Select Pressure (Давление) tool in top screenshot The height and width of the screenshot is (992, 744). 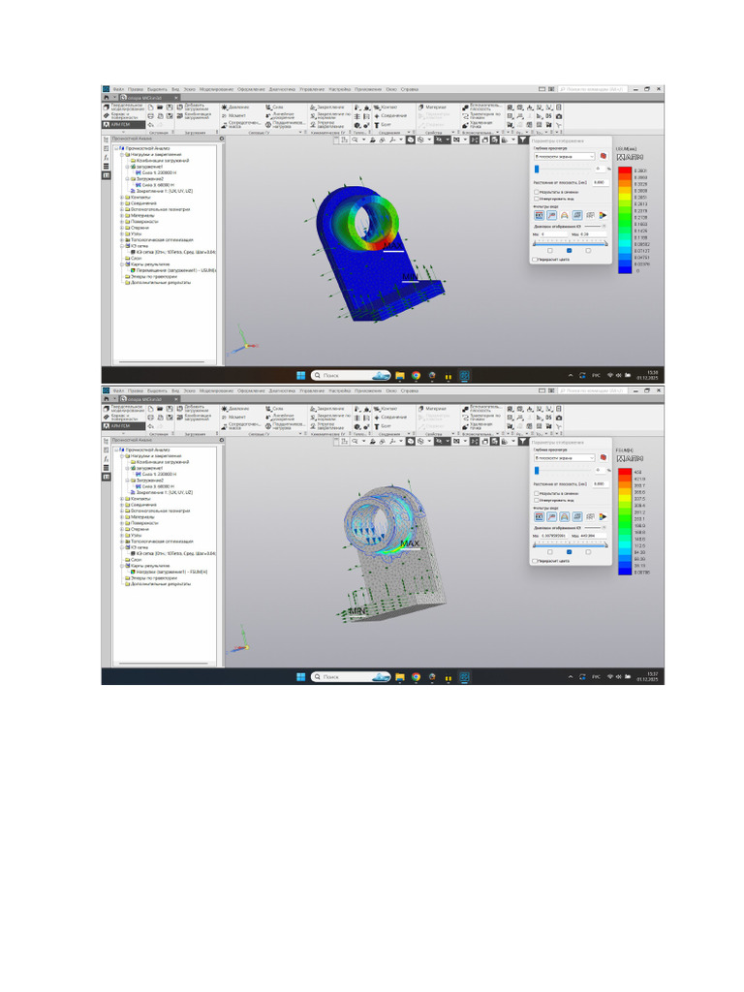click(235, 108)
